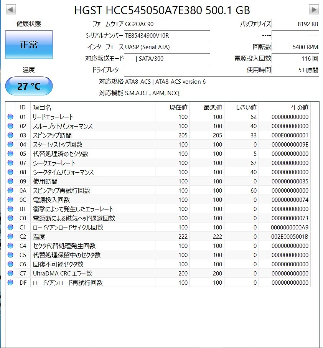Click usage hours field 53 時間
This screenshot has width=323, height=348.
295,70
